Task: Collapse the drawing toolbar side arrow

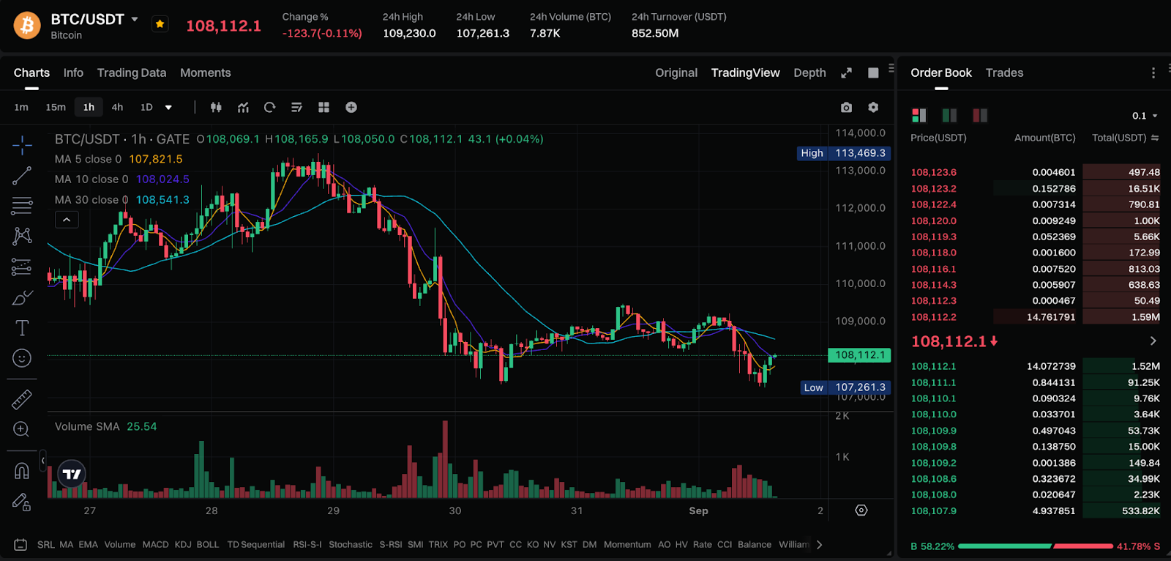Action: (42, 461)
